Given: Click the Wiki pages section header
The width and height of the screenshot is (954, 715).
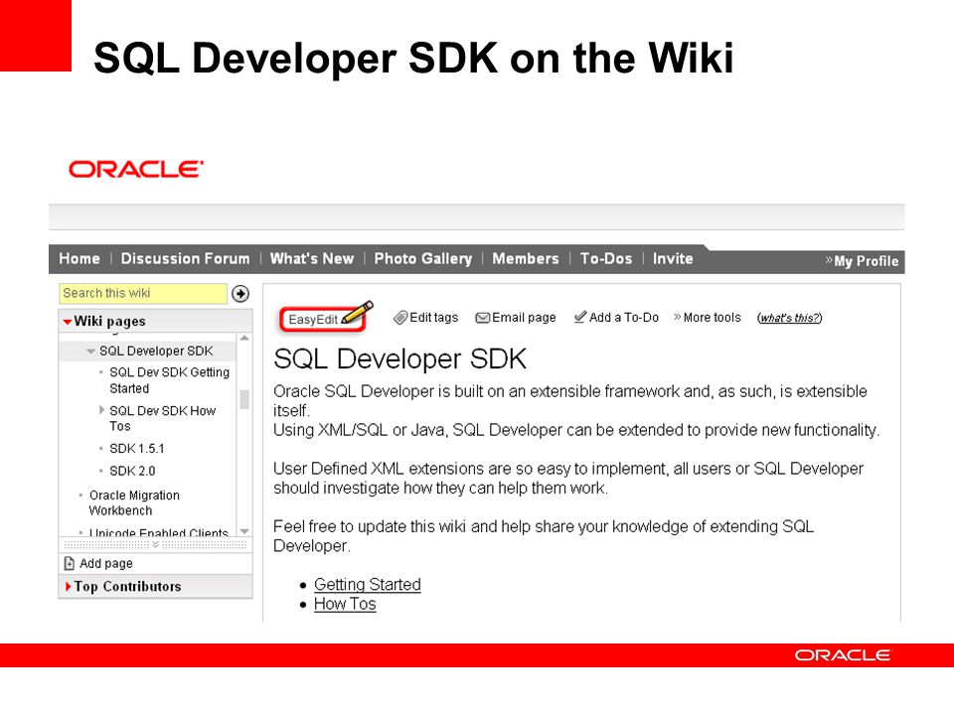Looking at the screenshot, I should 155,321.
